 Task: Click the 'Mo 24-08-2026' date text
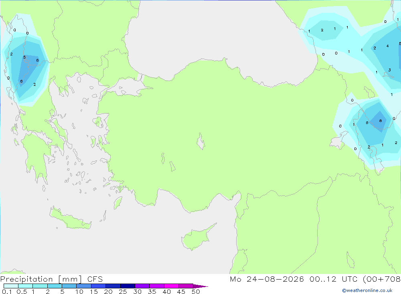tap(267, 279)
